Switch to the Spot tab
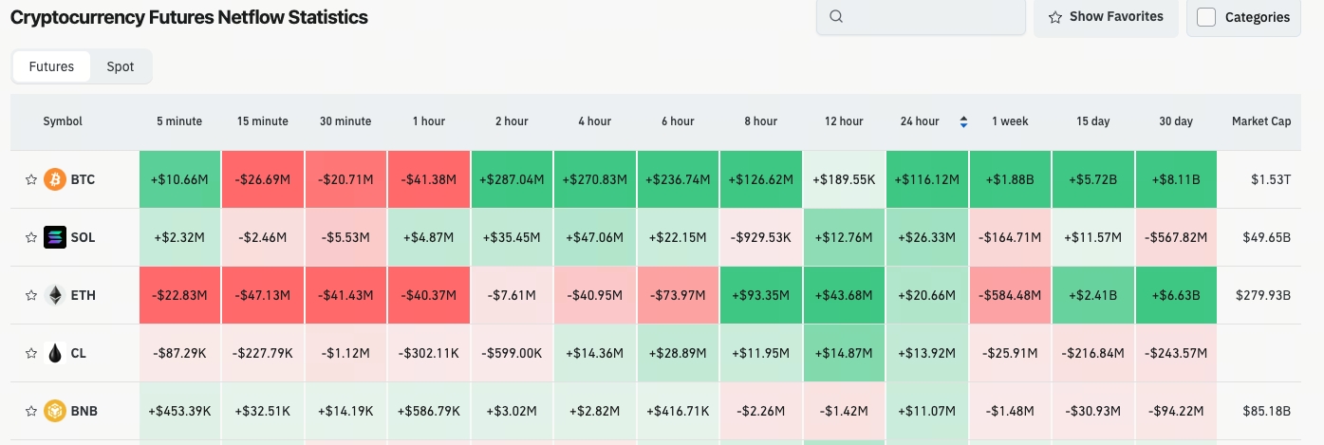Viewport: 1324px width, 445px height. point(121,66)
